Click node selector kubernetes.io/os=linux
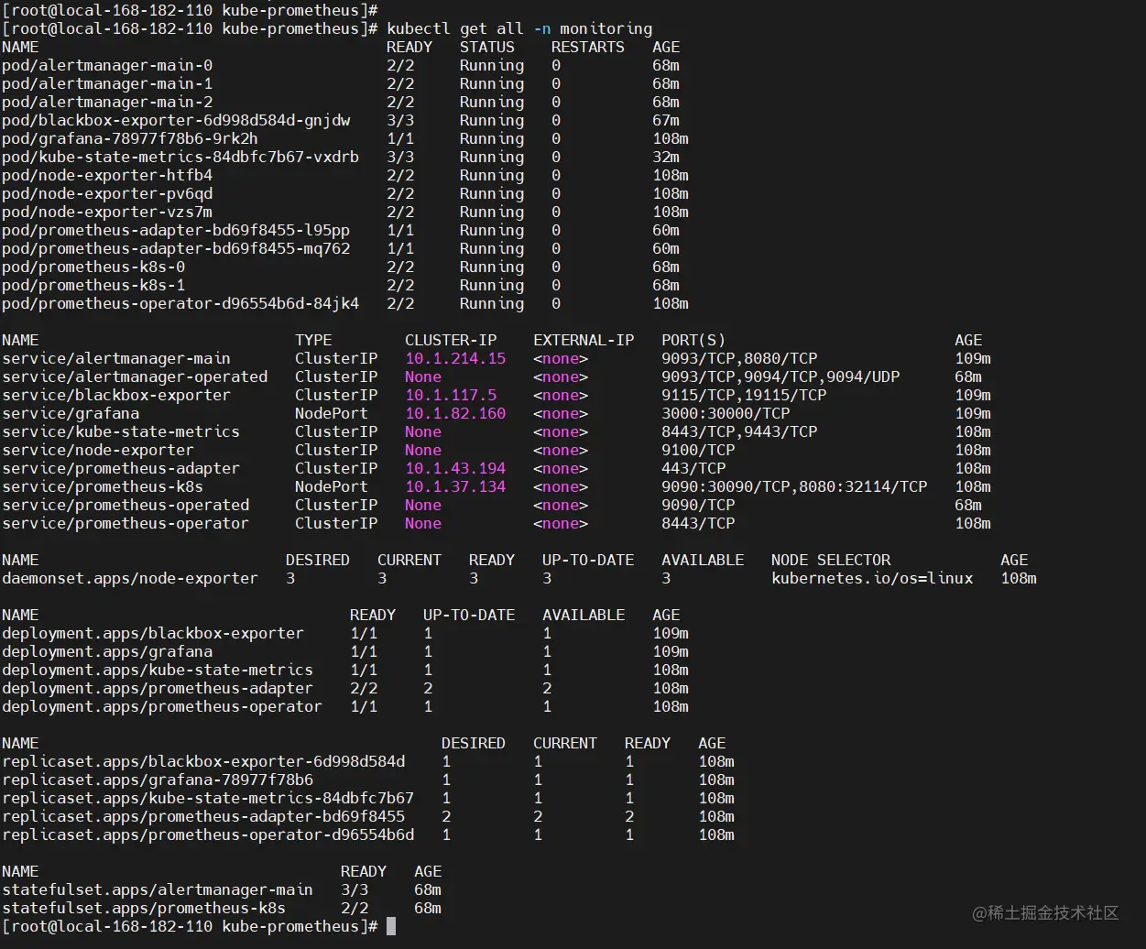Viewport: 1146px width, 949px height. (x=872, y=579)
